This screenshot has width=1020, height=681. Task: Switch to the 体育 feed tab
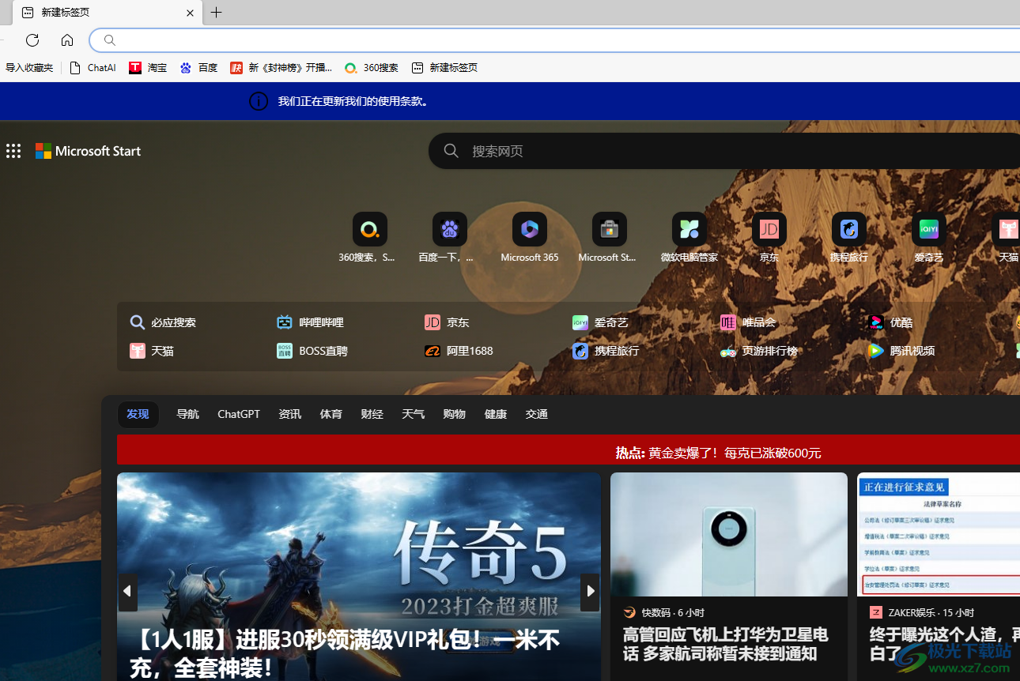[331, 414]
